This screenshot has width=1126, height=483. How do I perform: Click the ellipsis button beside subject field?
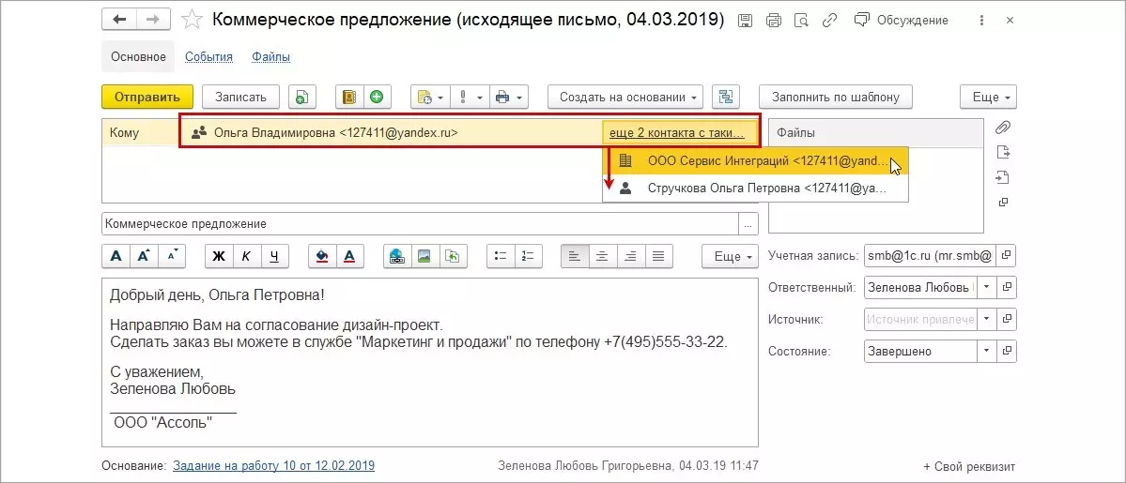[748, 224]
